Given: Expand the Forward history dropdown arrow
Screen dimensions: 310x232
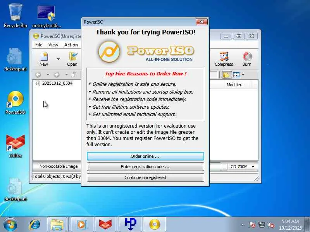Looking at the screenshot, I should 66,75.
